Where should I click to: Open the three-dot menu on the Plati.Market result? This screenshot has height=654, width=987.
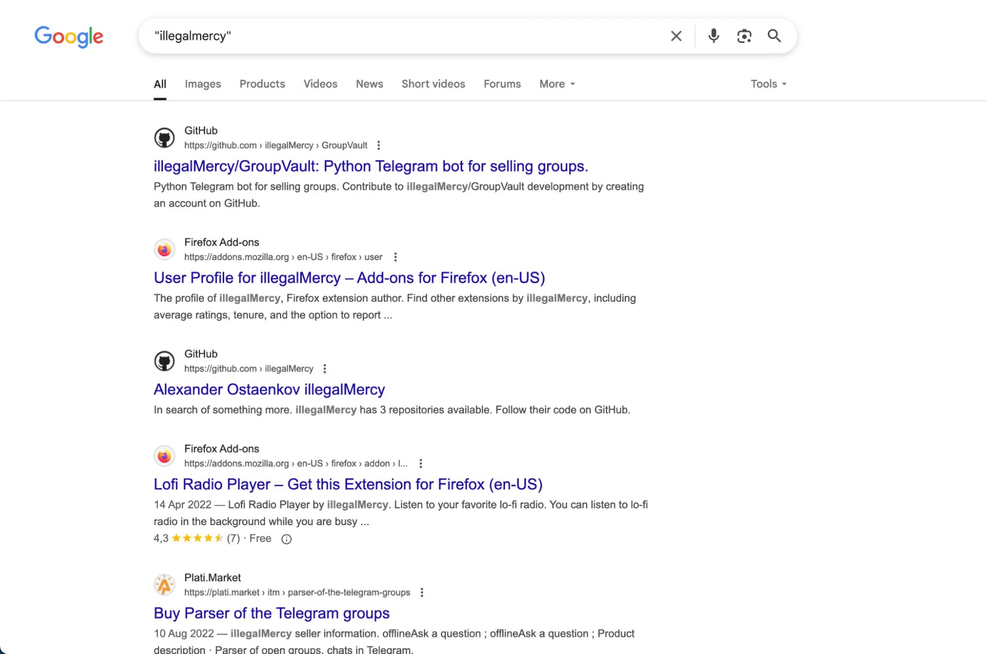(422, 592)
